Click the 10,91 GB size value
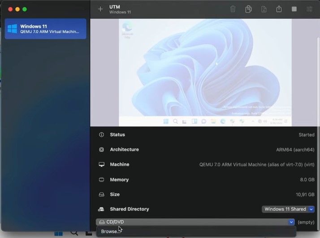The image size is (320, 238). pyautogui.click(x=305, y=195)
